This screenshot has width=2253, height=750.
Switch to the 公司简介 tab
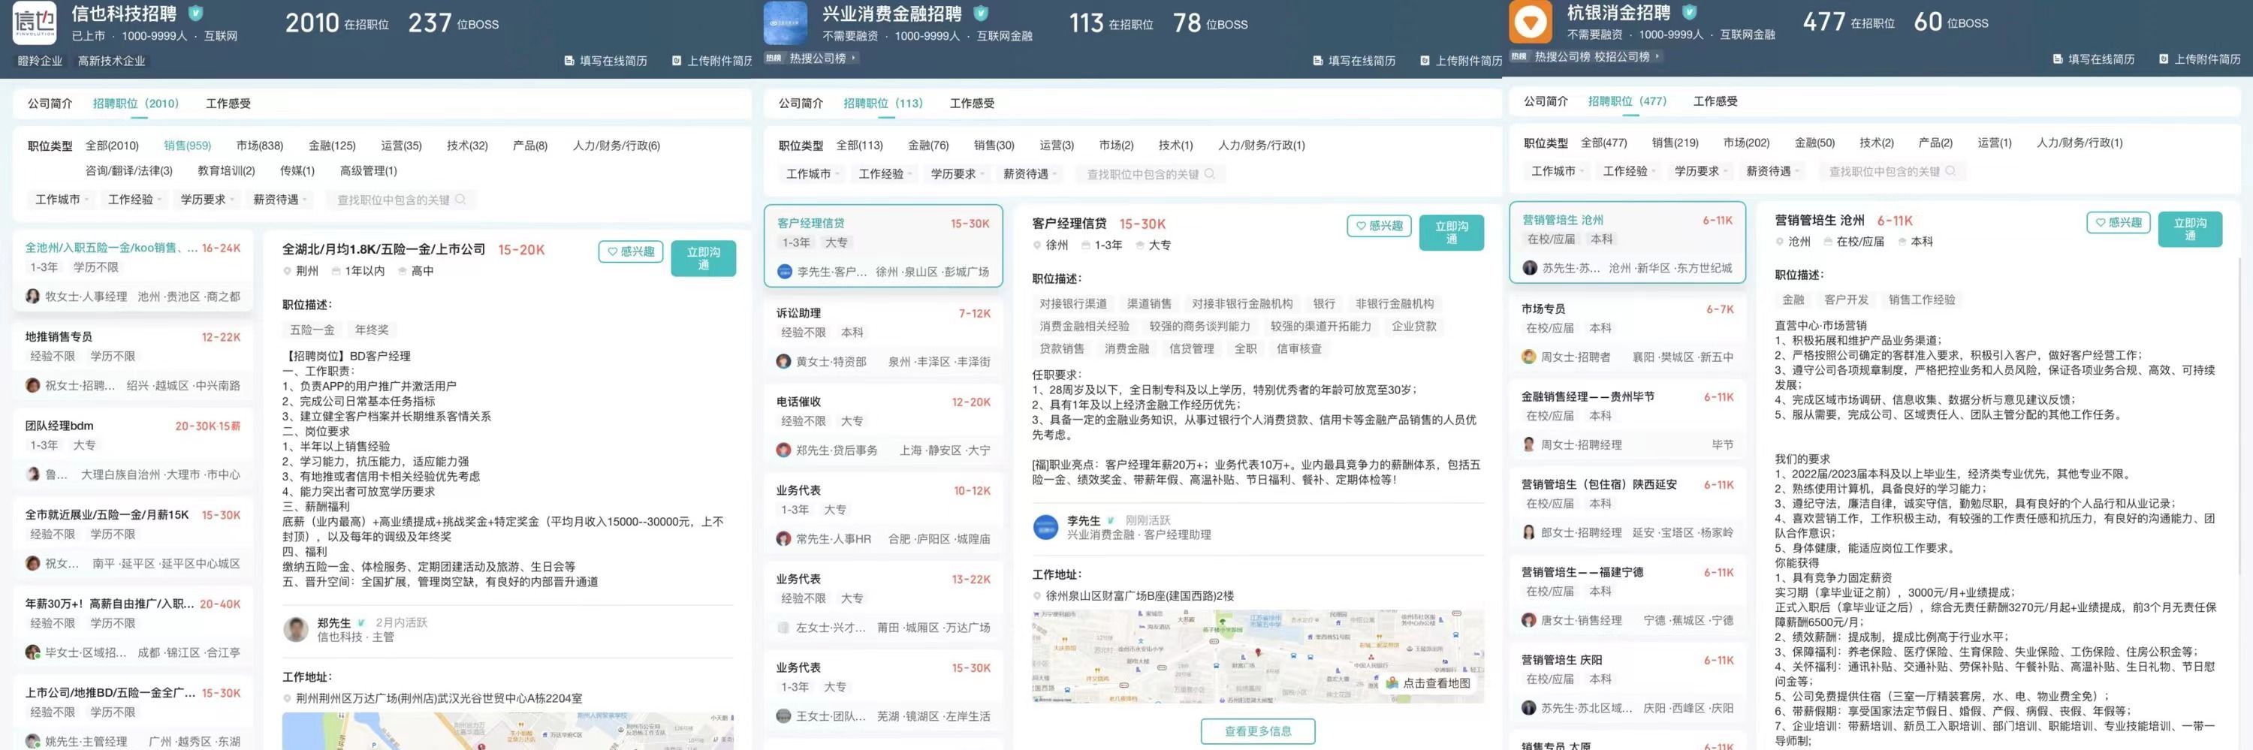(x=50, y=103)
